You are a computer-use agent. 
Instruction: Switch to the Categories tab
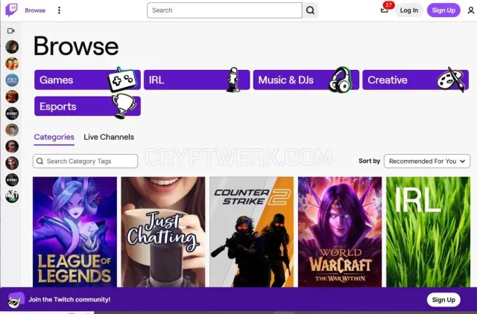(54, 137)
